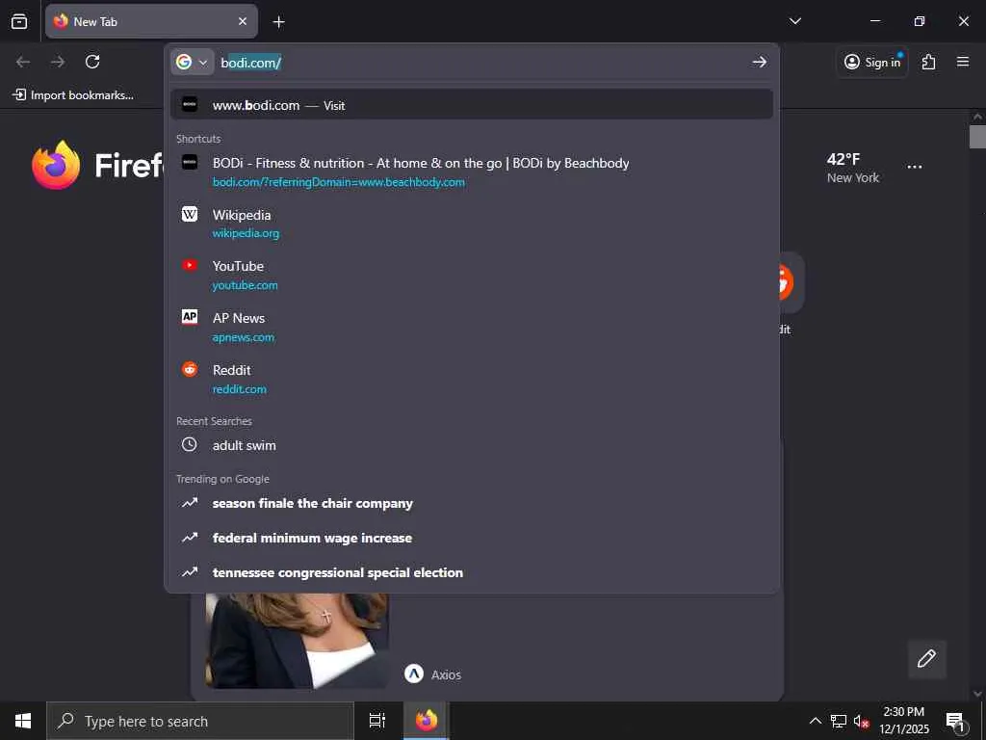Open the YouTube shortcut suggestion
The width and height of the screenshot is (986, 740).
(x=472, y=275)
